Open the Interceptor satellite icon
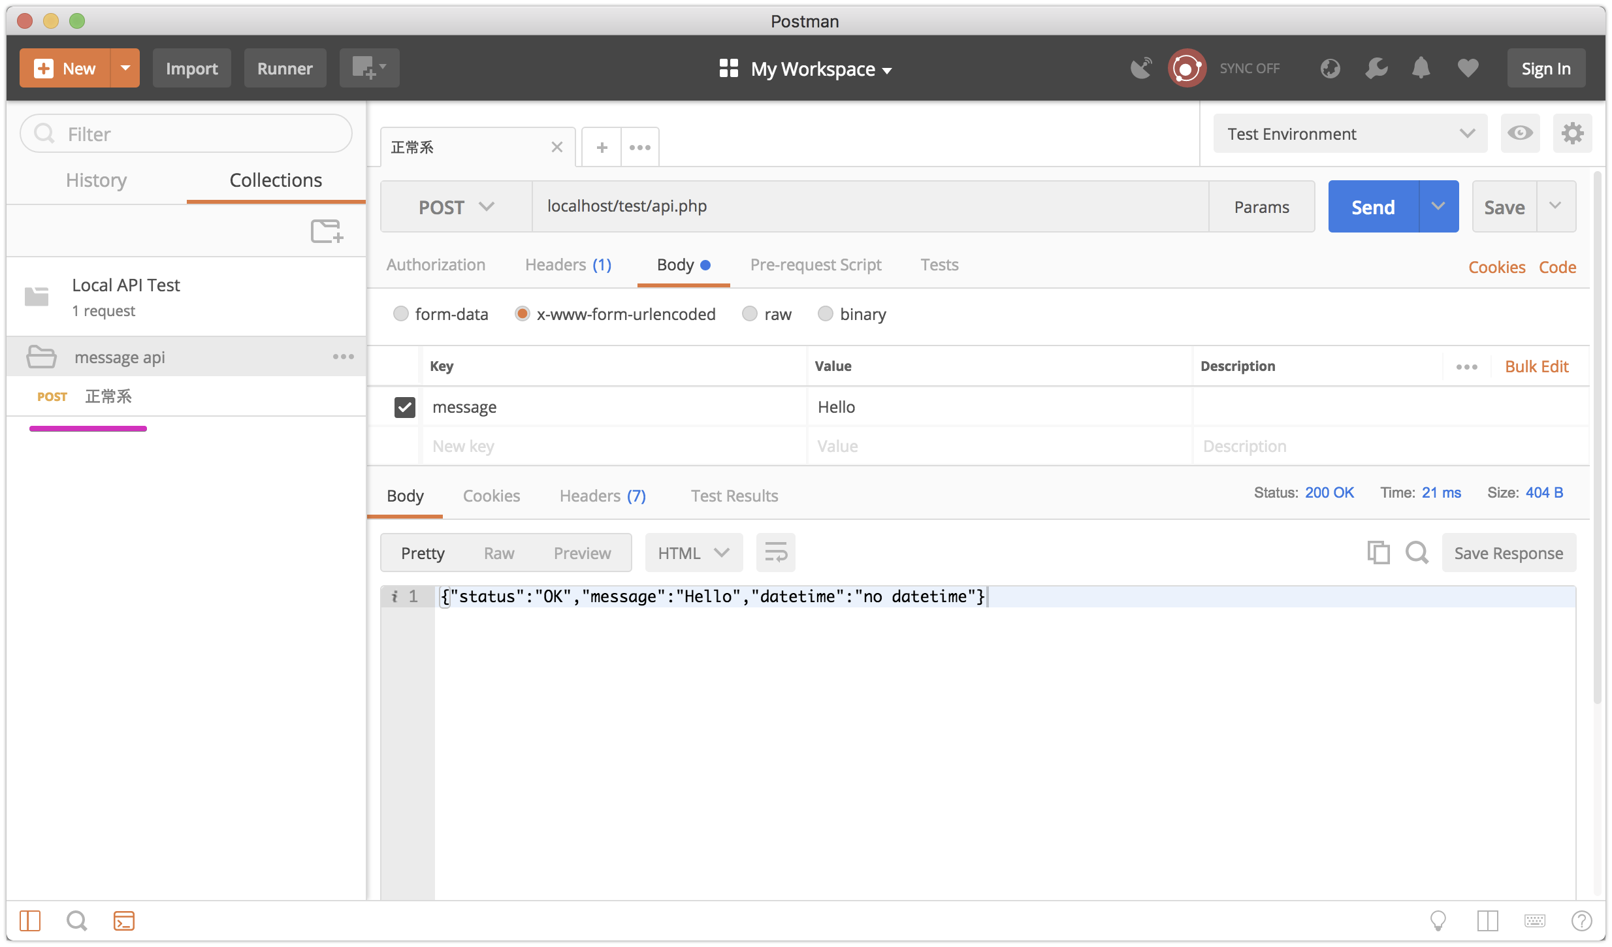The image size is (1612, 947). tap(1140, 68)
